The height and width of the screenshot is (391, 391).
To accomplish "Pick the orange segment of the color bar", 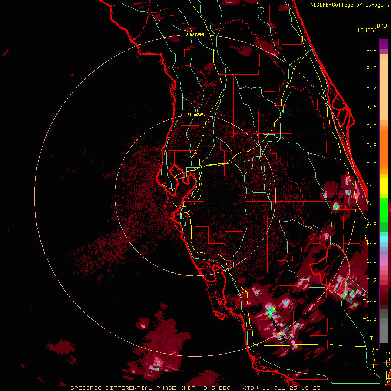I will pos(384,150).
